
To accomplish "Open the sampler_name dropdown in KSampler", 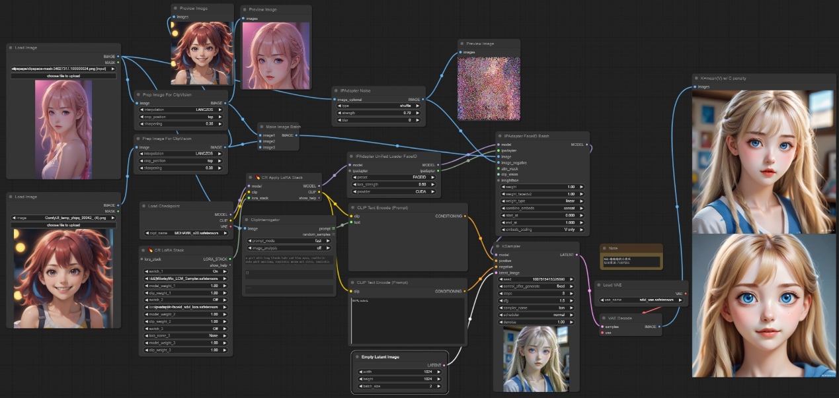I will [x=536, y=308].
